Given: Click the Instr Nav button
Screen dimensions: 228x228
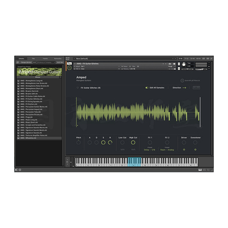Looking at the screenshot, I should pos(60,62).
